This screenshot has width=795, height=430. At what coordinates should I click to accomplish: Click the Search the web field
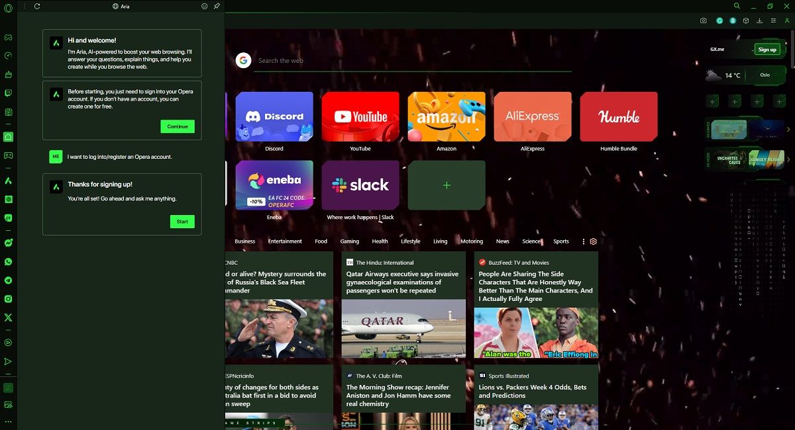(x=411, y=61)
